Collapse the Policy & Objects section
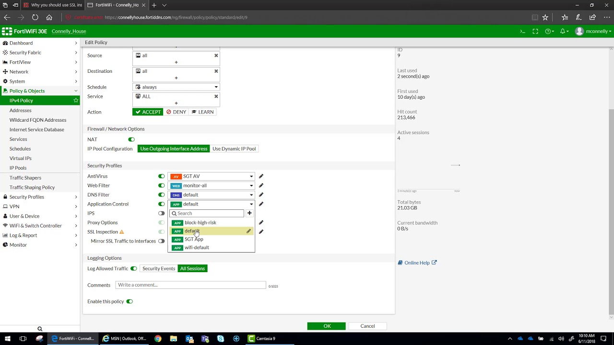Image resolution: width=614 pixels, height=345 pixels. point(40,91)
